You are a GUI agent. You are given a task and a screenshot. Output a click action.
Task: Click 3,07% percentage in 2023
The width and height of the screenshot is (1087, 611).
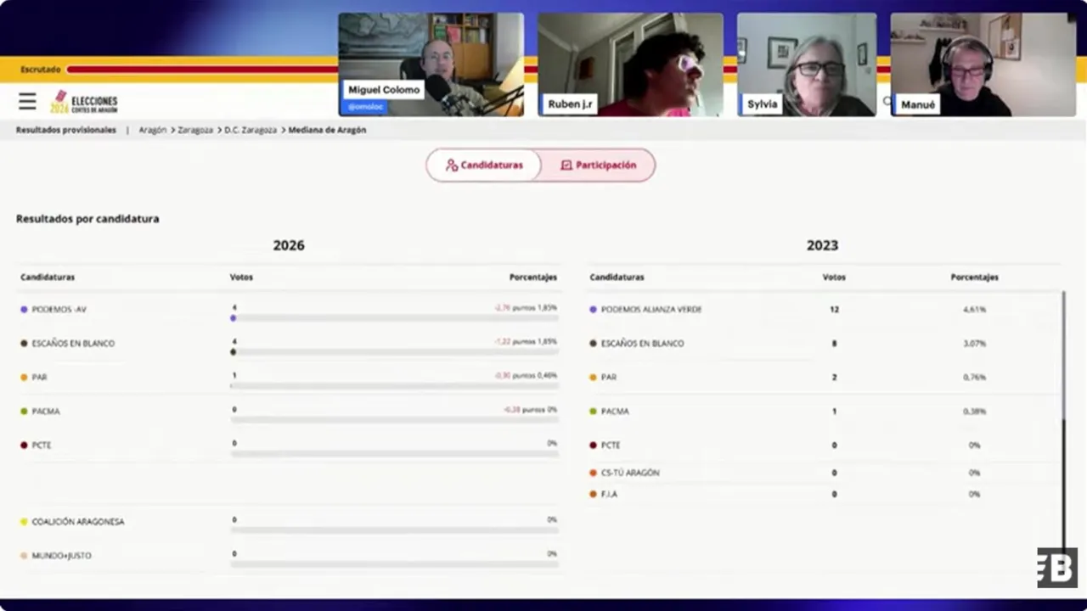point(974,344)
